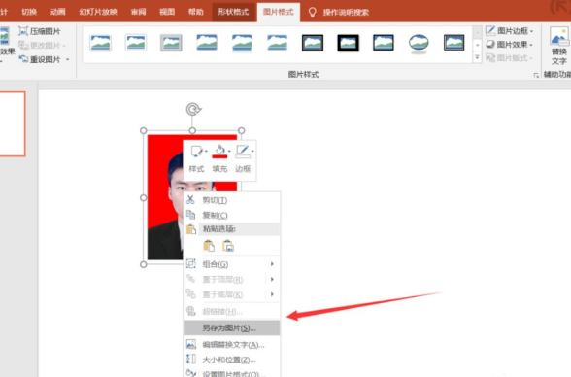The image size is (571, 377).
Task: Open the 组合(G) submenu
Action: [232, 264]
